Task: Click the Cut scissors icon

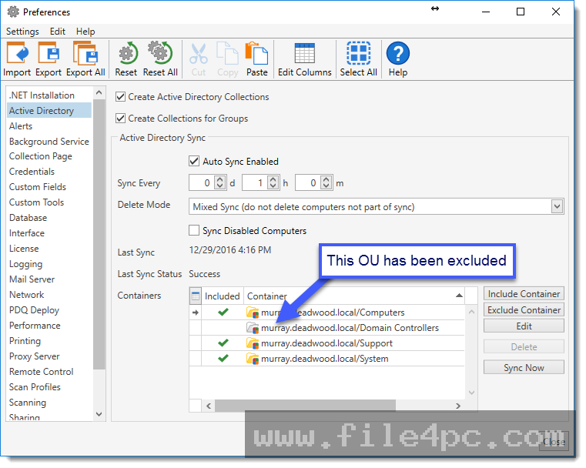Action: tap(199, 54)
